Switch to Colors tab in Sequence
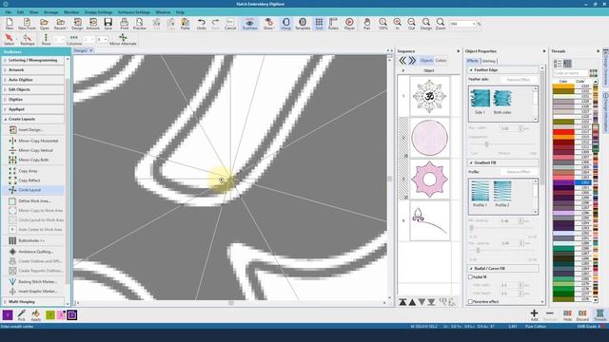Screen dimensions: 609x342 [x=441, y=61]
